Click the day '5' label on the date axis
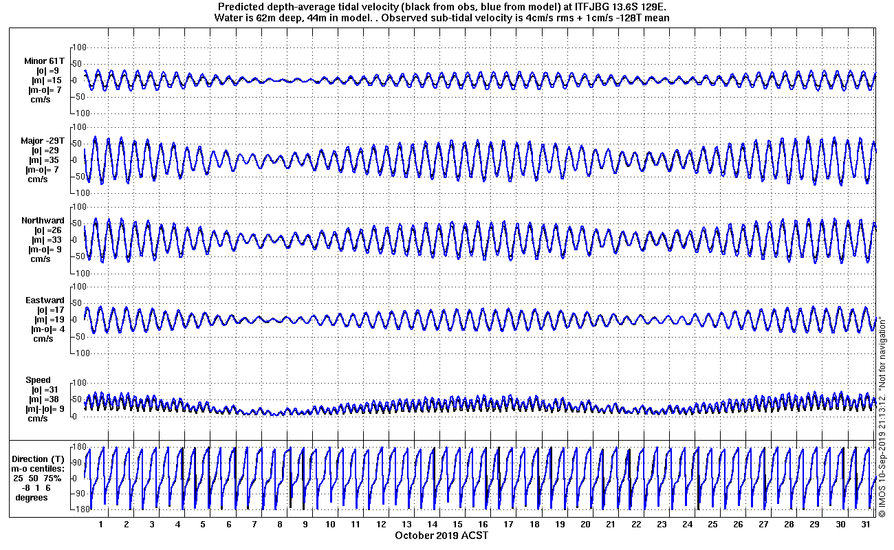Image resolution: width=894 pixels, height=550 pixels. (x=202, y=524)
